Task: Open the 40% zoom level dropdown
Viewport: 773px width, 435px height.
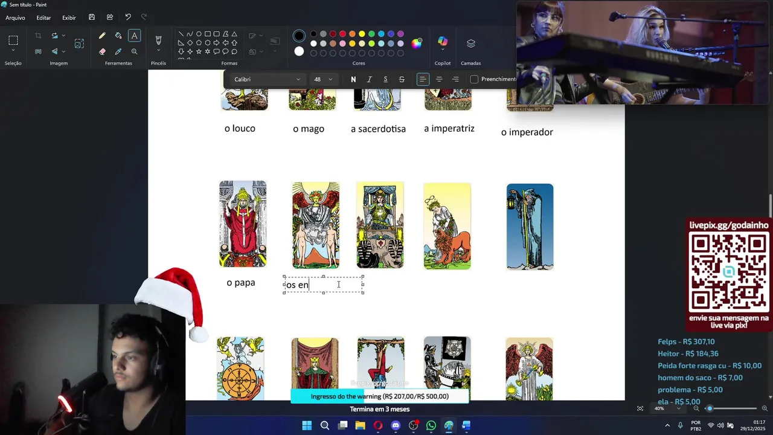Action: coord(667,408)
